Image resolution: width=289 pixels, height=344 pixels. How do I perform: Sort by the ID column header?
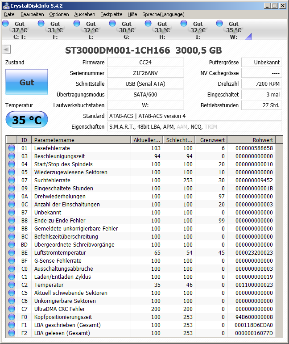(x=24, y=140)
